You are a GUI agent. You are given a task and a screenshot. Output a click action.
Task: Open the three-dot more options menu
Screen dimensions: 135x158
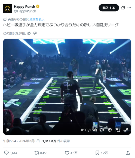pyautogui.click(x=129, y=8)
